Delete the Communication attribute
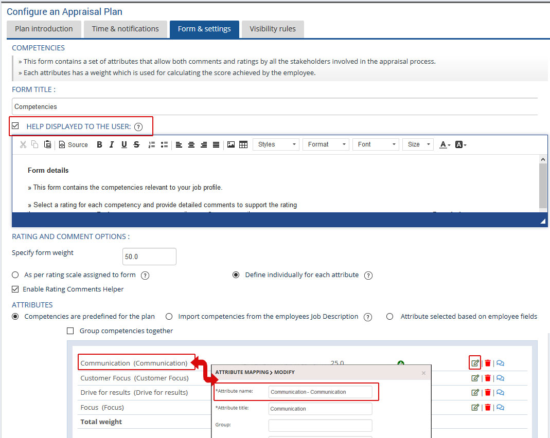The image size is (550, 438). coord(488,363)
